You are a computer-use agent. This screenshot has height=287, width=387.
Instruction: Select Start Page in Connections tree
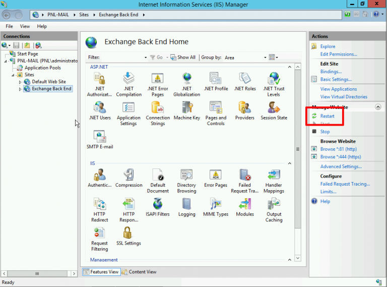pyautogui.click(x=27, y=54)
